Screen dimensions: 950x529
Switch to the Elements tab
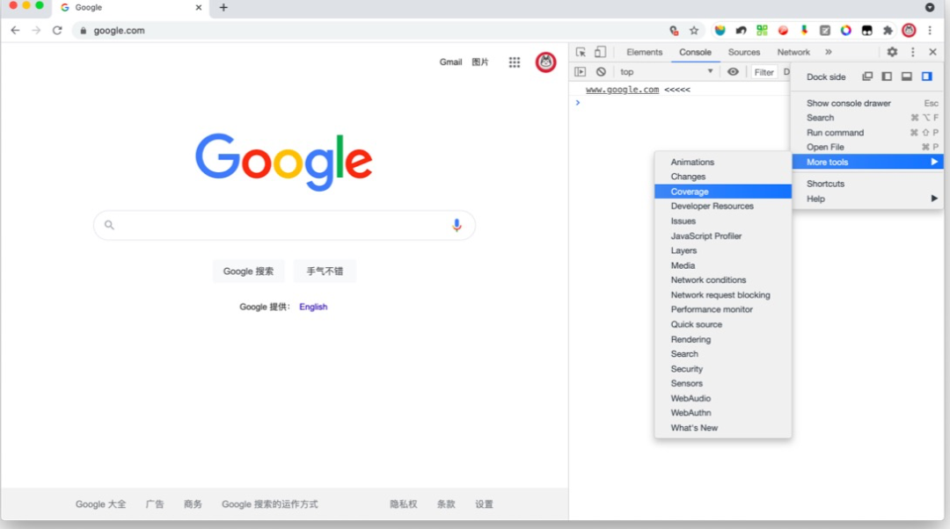[644, 52]
